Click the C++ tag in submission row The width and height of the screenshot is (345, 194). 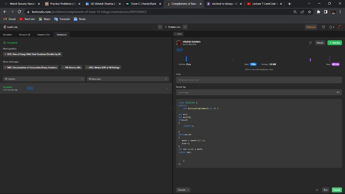30,88
